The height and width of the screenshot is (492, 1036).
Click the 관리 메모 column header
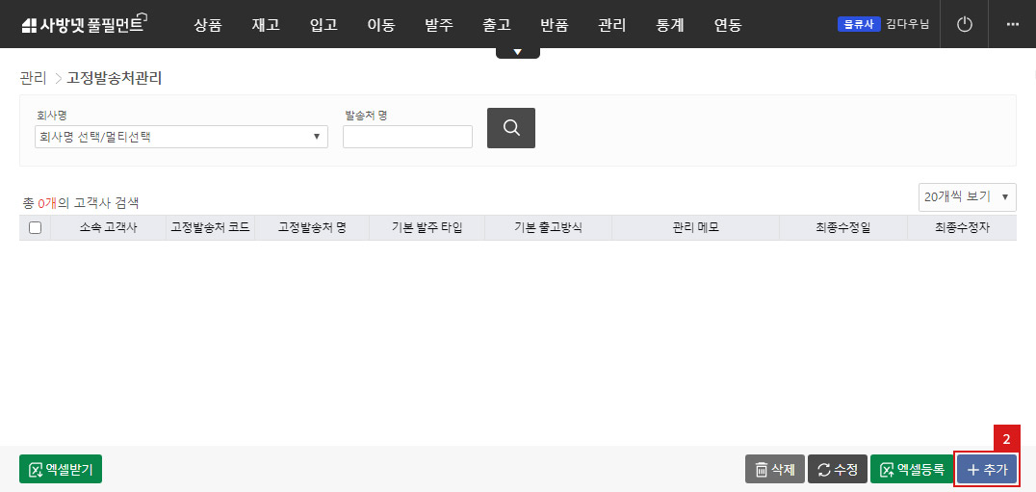point(696,228)
